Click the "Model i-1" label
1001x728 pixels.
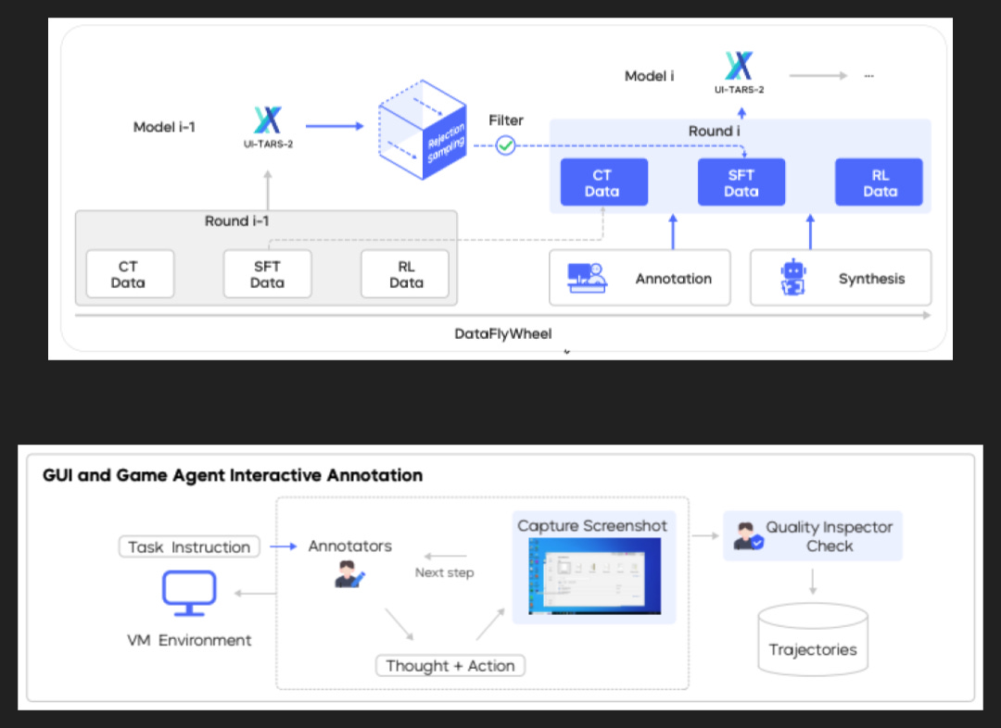[164, 127]
